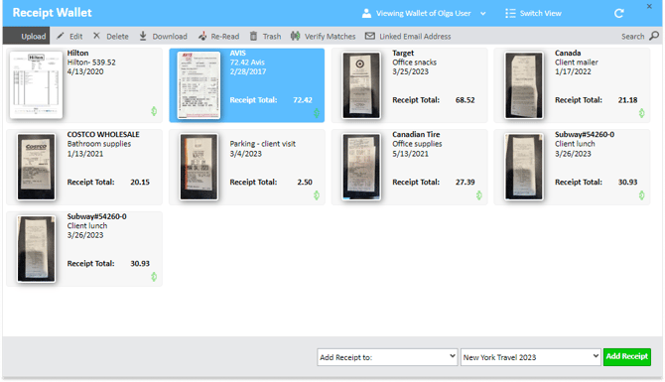Click the Upload button
This screenshot has width=665, height=382.
point(26,36)
